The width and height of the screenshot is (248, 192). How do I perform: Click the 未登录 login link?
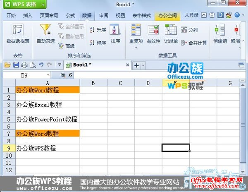191,15
